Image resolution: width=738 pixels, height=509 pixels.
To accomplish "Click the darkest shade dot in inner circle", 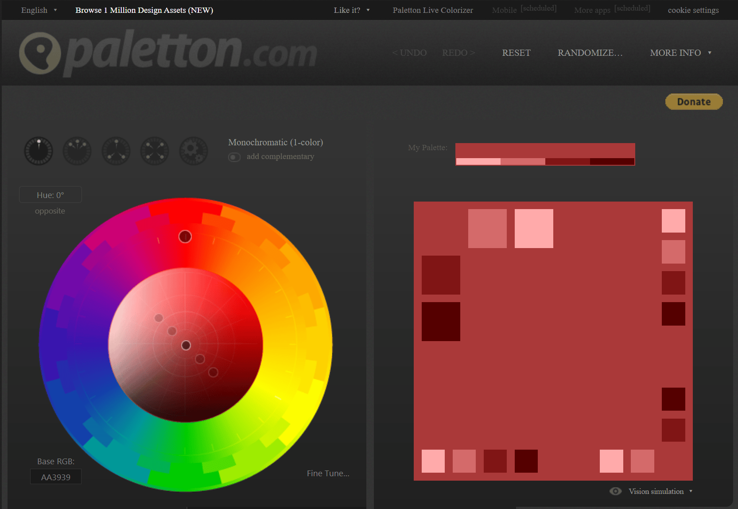I will click(213, 372).
